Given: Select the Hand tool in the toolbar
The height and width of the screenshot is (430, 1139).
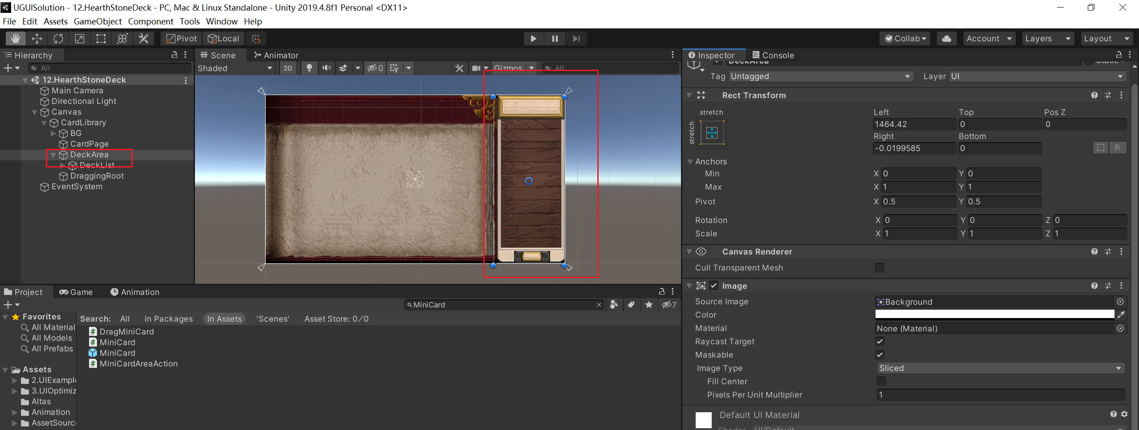Looking at the screenshot, I should coord(15,39).
